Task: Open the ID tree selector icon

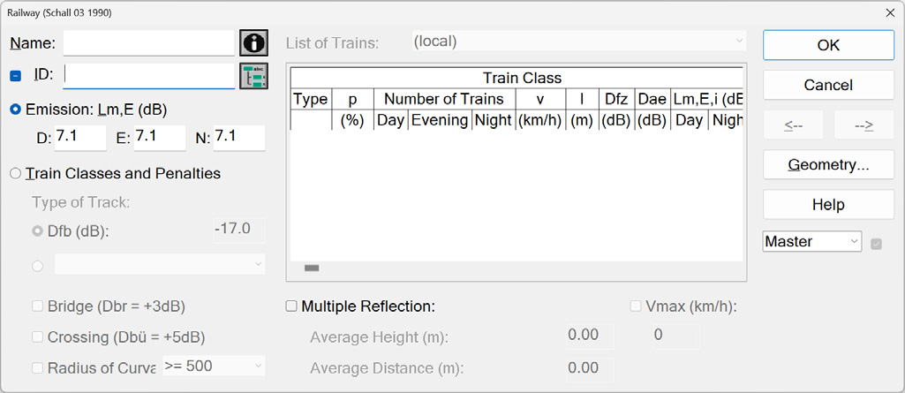Action: click(254, 76)
